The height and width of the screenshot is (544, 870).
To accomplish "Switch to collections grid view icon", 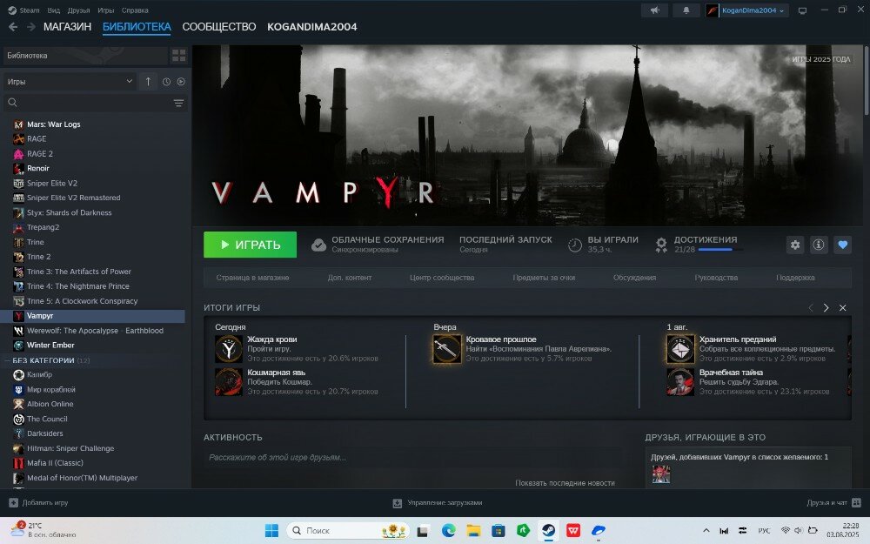I will [x=178, y=56].
